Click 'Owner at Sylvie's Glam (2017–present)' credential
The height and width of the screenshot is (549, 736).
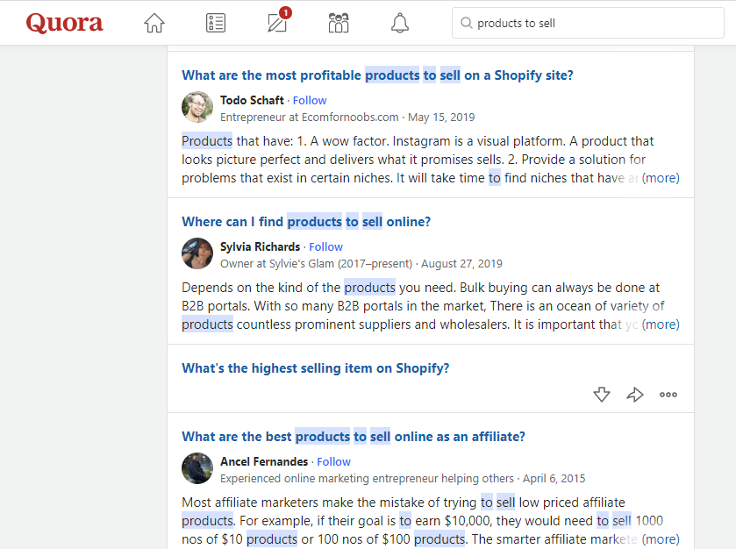[317, 264]
